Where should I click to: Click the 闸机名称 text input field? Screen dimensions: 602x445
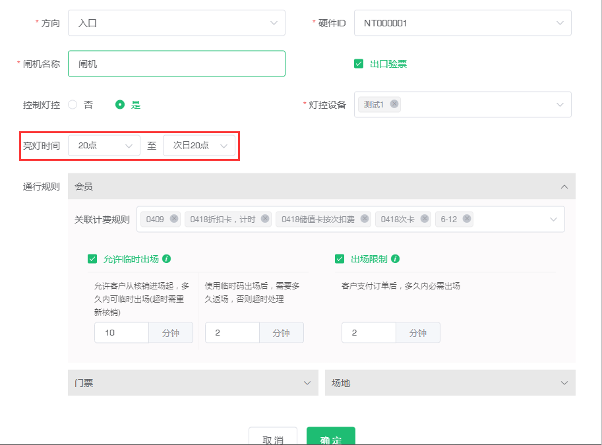click(176, 63)
